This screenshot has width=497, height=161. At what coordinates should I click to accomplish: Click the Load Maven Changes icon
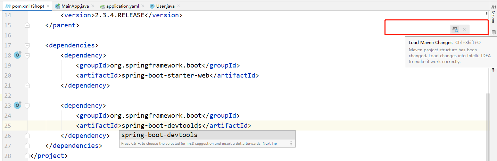coord(455,29)
